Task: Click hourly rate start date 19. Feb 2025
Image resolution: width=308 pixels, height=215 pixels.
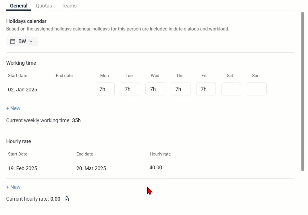Action: pyautogui.click(x=22, y=168)
